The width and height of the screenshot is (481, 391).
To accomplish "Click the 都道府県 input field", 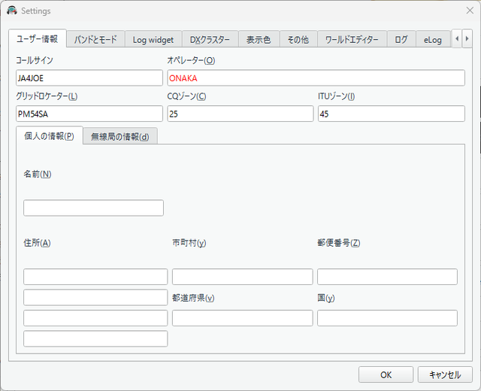I will (x=242, y=318).
